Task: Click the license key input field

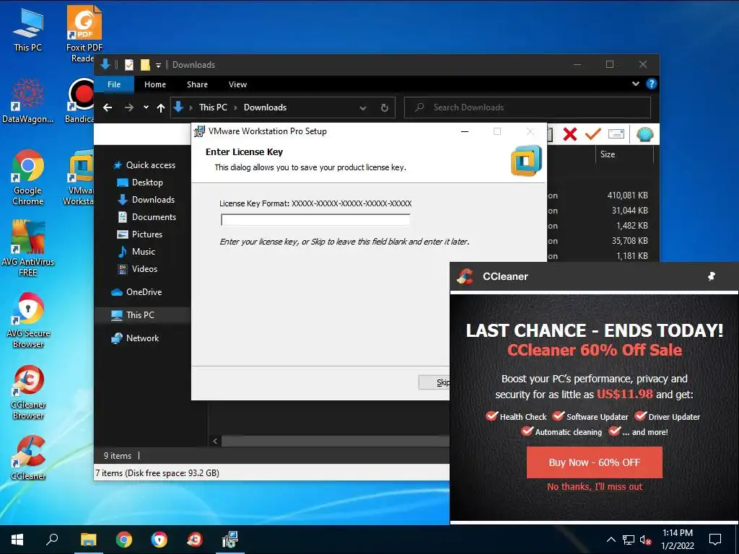Action: point(315,220)
